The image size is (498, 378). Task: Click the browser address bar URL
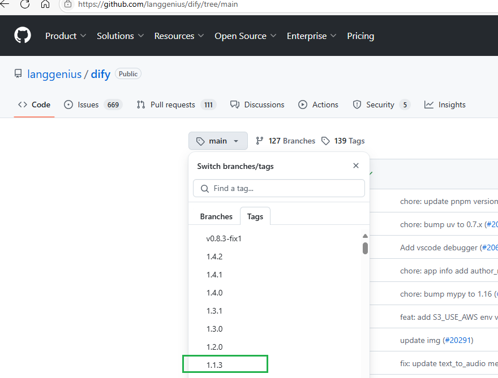(158, 5)
